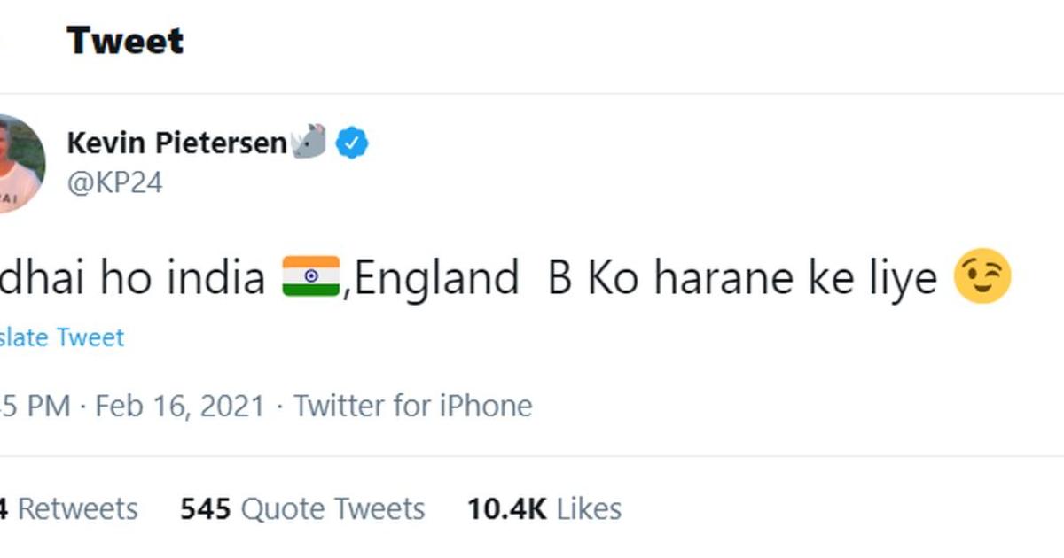Click the @KP24 handle
This screenshot has width=1064, height=558.
point(114,182)
